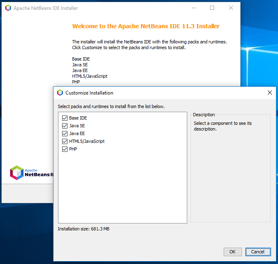
Task: Click 'Base IDE' in the installer welcome list
Action: [x=81, y=59]
